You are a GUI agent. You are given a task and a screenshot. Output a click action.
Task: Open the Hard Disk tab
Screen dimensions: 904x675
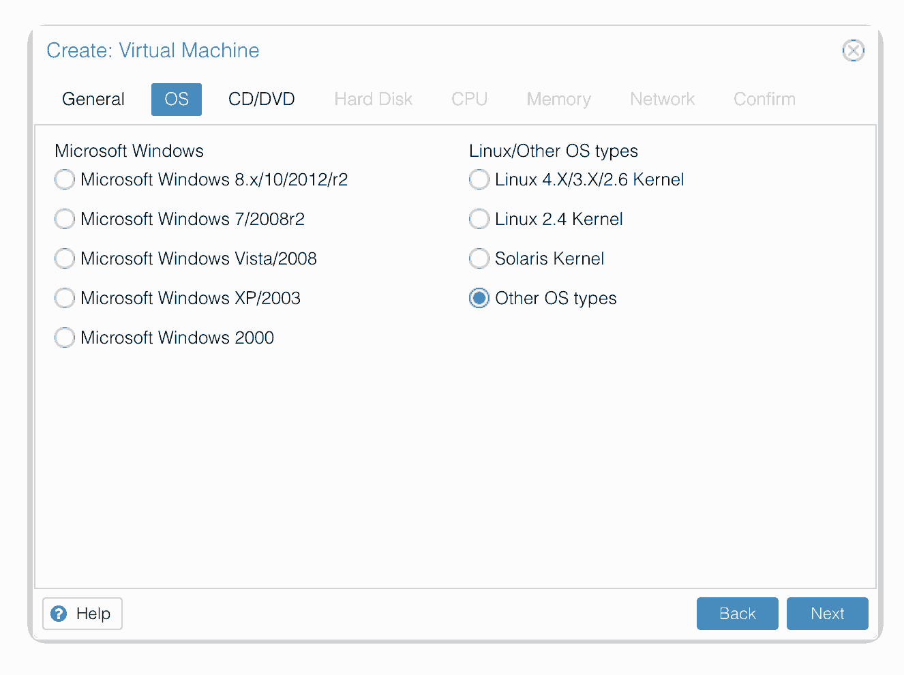coord(374,100)
